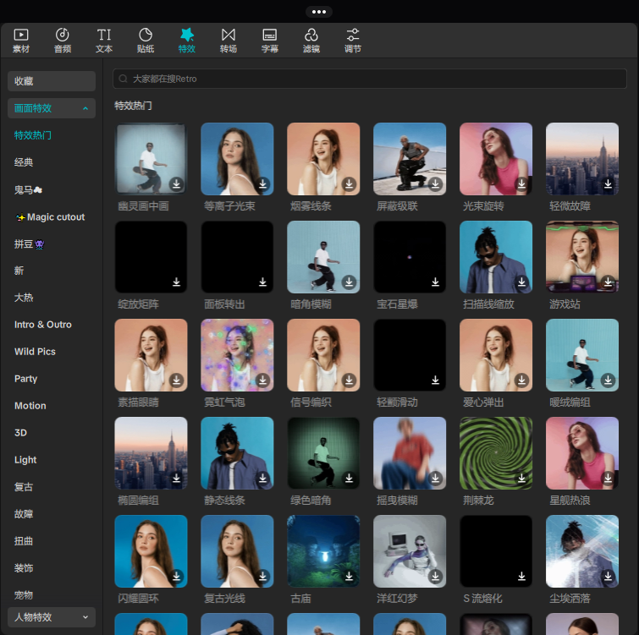
Task: Expand the 人物特效 section
Action: pos(52,617)
